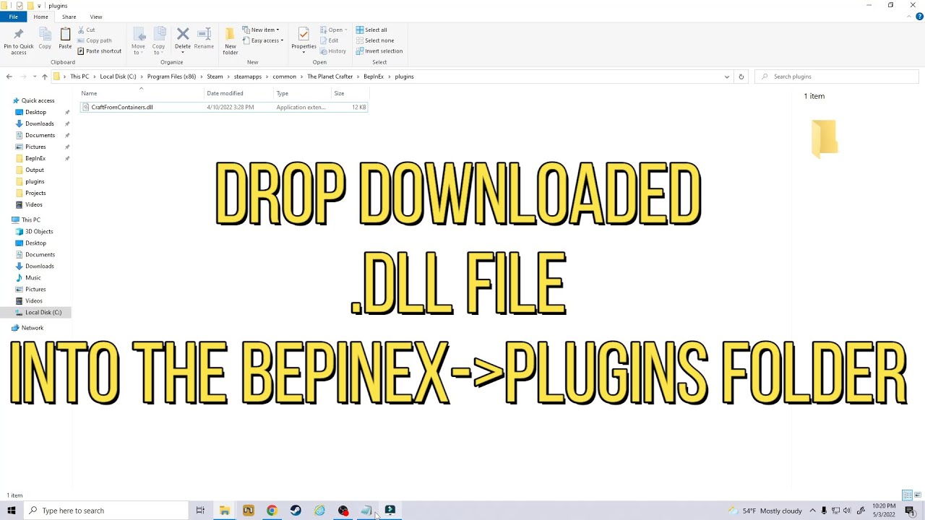Open the File menu tab

[14, 17]
